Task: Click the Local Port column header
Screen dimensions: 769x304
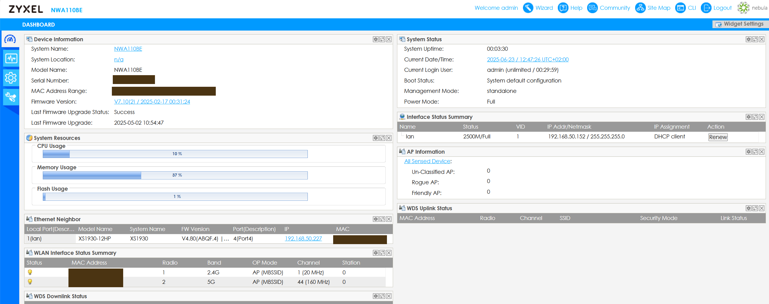Action: pyautogui.click(x=50, y=229)
